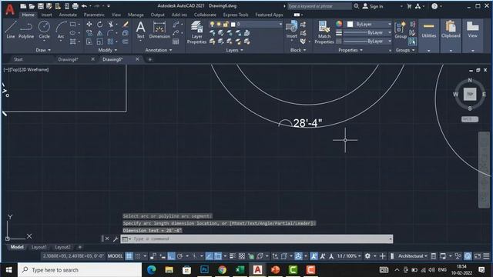Toggle clean screen icon in status bar
The width and height of the screenshot is (493, 277).
point(478,256)
